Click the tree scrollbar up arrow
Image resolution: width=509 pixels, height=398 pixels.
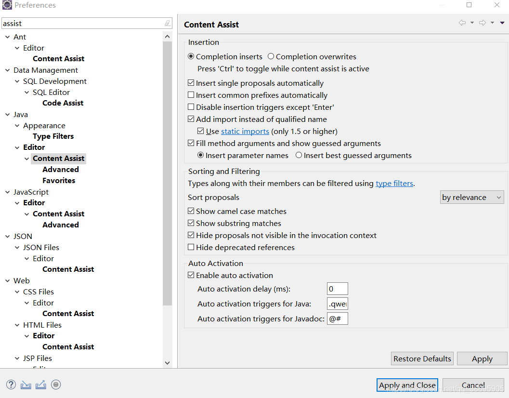tap(168, 37)
